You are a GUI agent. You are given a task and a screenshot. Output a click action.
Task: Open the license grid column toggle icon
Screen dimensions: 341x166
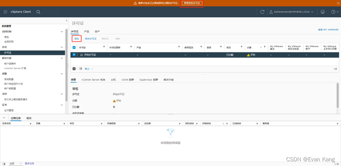click(x=80, y=68)
